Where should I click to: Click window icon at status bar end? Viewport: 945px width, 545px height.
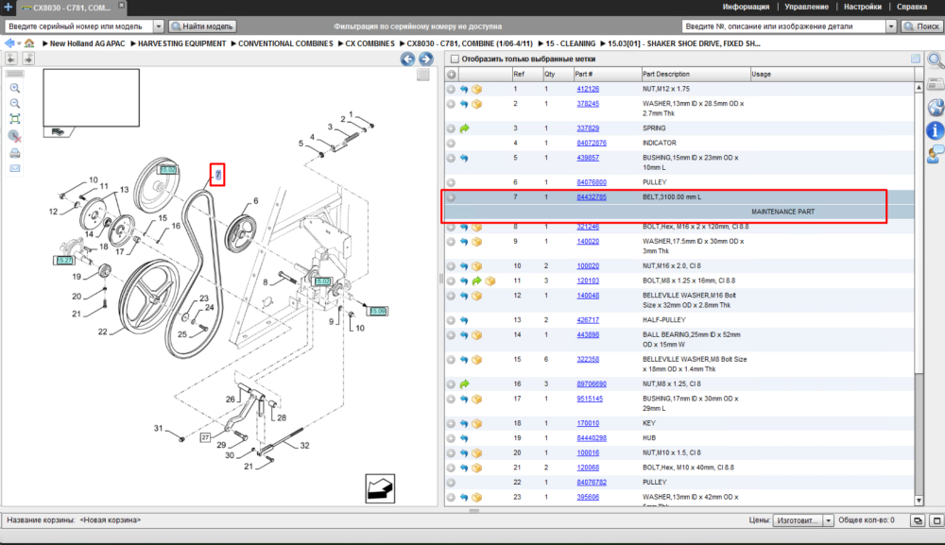[936, 520]
